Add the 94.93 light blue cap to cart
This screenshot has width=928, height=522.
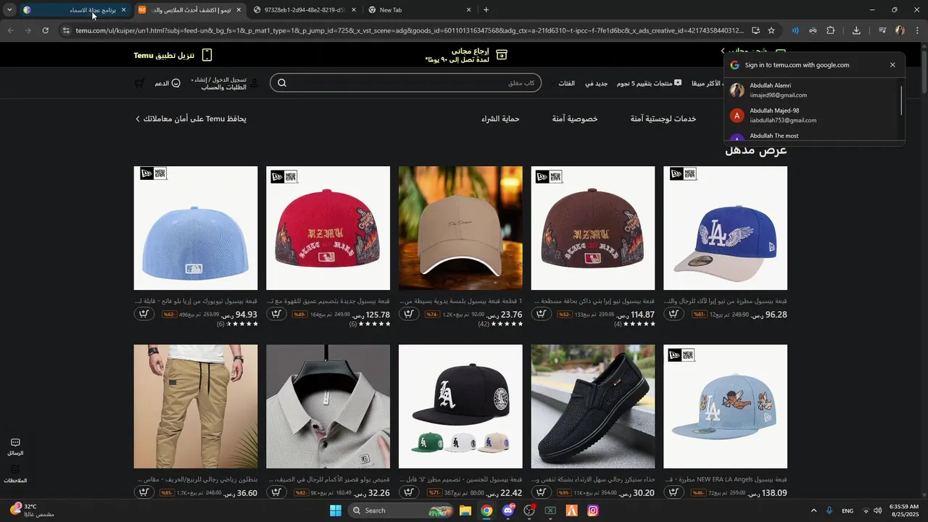pos(144,314)
